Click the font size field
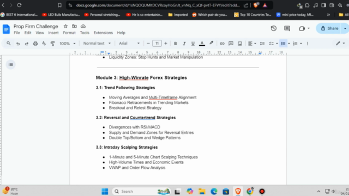The height and width of the screenshot is (196, 349). point(157,44)
